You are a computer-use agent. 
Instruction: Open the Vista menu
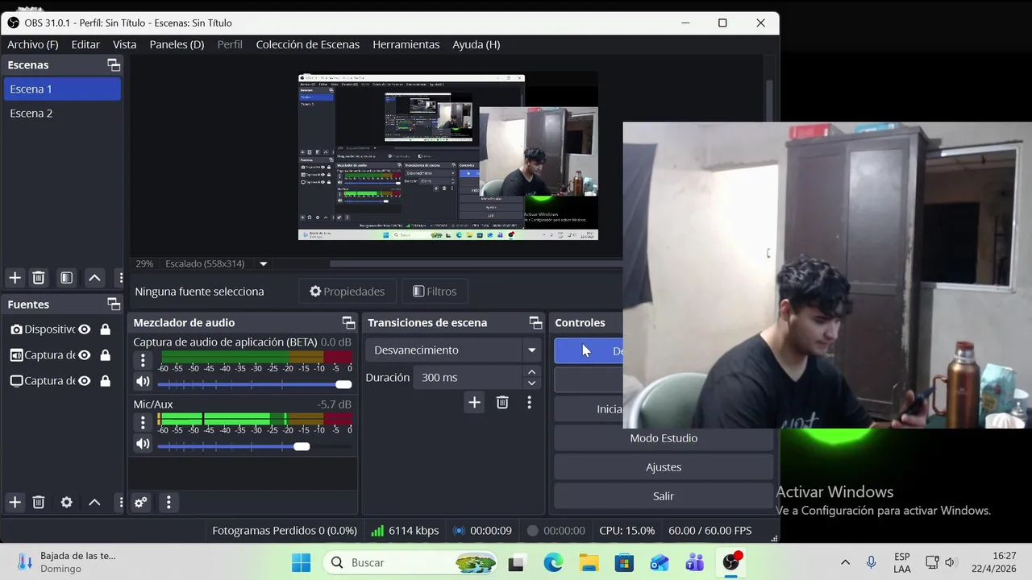[x=124, y=44]
